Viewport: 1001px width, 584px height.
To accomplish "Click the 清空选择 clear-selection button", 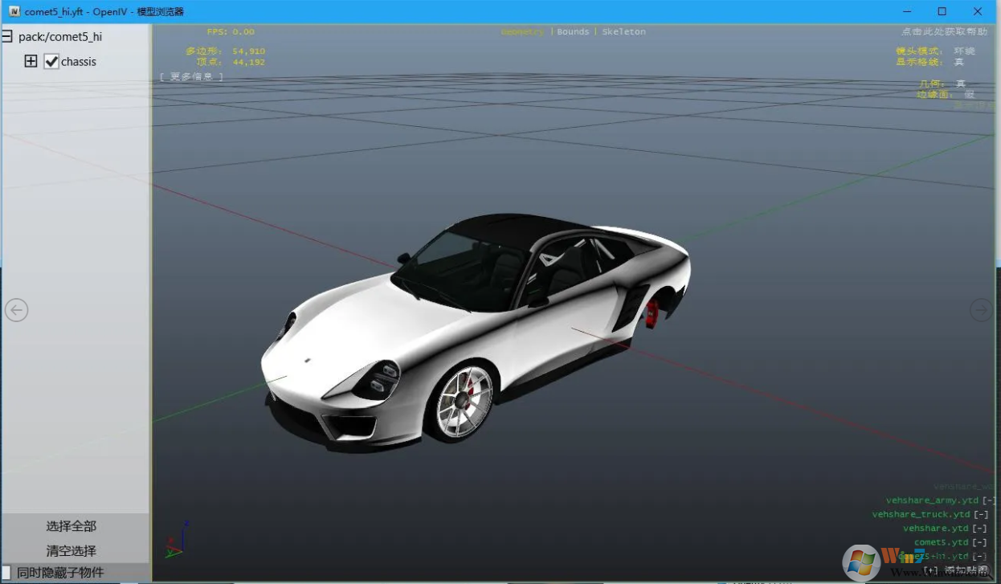I will coord(72,551).
